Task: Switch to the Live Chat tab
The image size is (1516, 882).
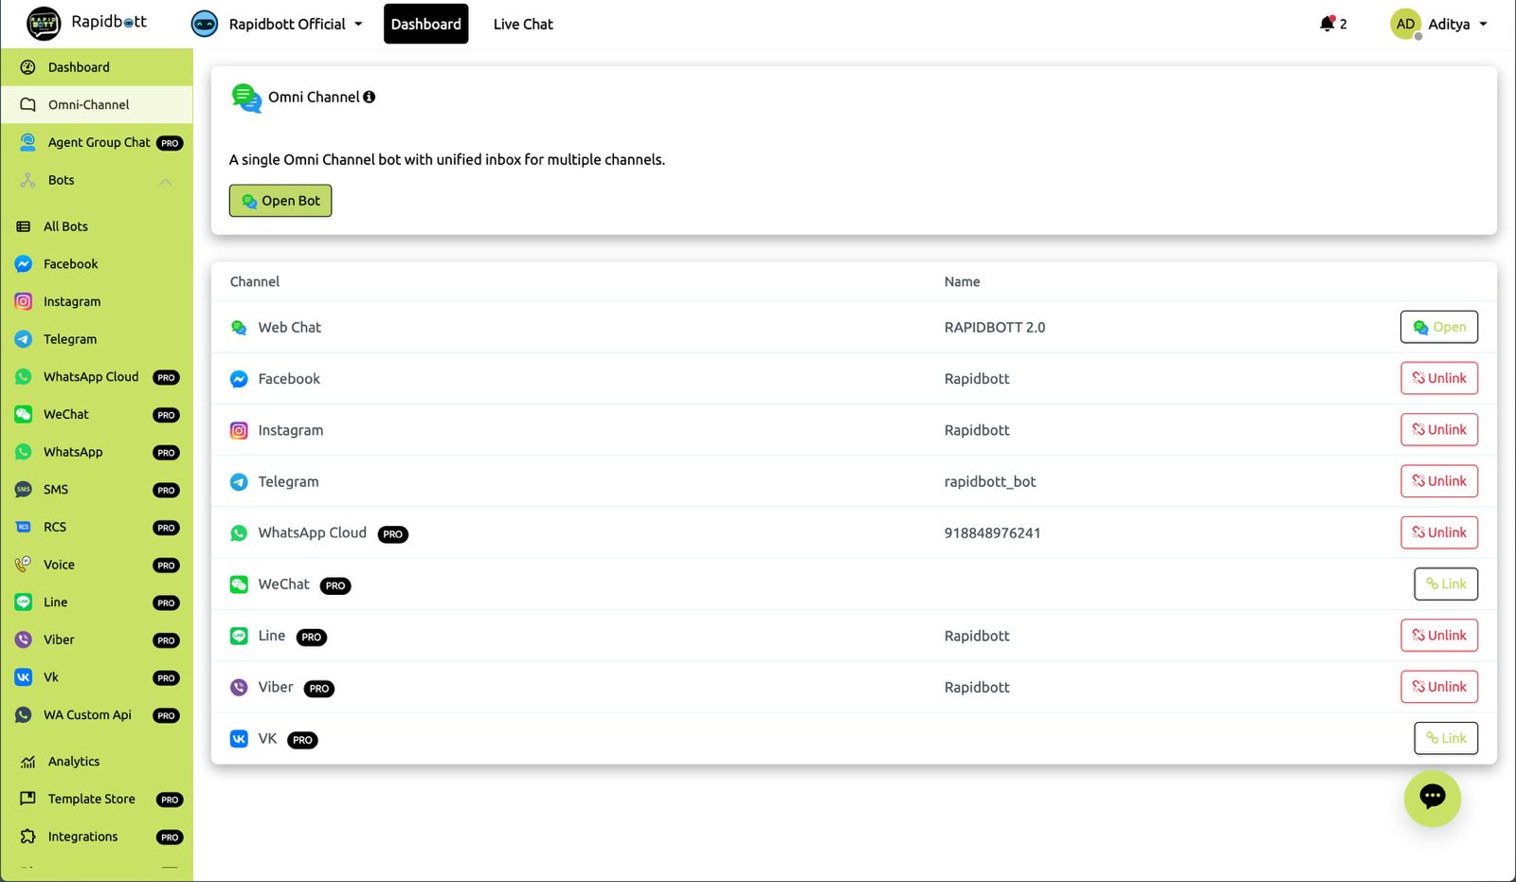Action: point(523,24)
